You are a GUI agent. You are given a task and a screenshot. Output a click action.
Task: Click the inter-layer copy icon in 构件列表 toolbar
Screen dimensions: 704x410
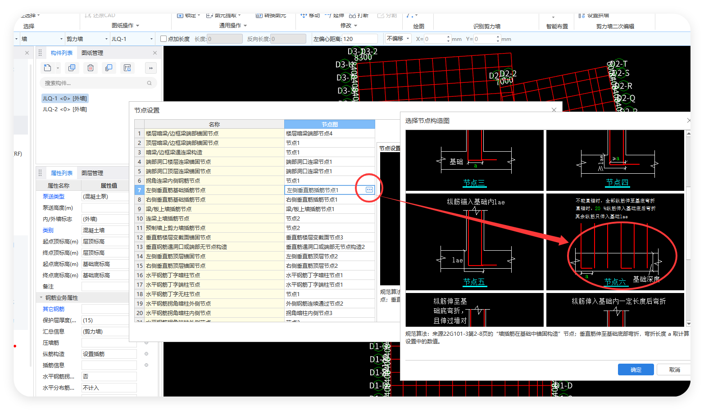(109, 68)
